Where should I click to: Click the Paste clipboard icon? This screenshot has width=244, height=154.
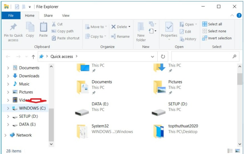click(x=43, y=27)
